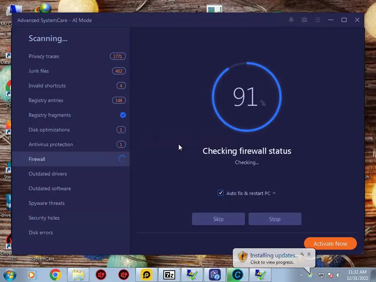The image size is (376, 282).
Task: Open the Windows Start orb
Action: coord(10,275)
